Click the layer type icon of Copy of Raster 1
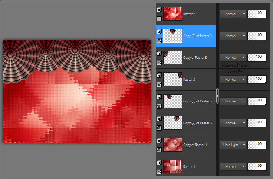This screenshot has height=179, width=273. point(159,141)
